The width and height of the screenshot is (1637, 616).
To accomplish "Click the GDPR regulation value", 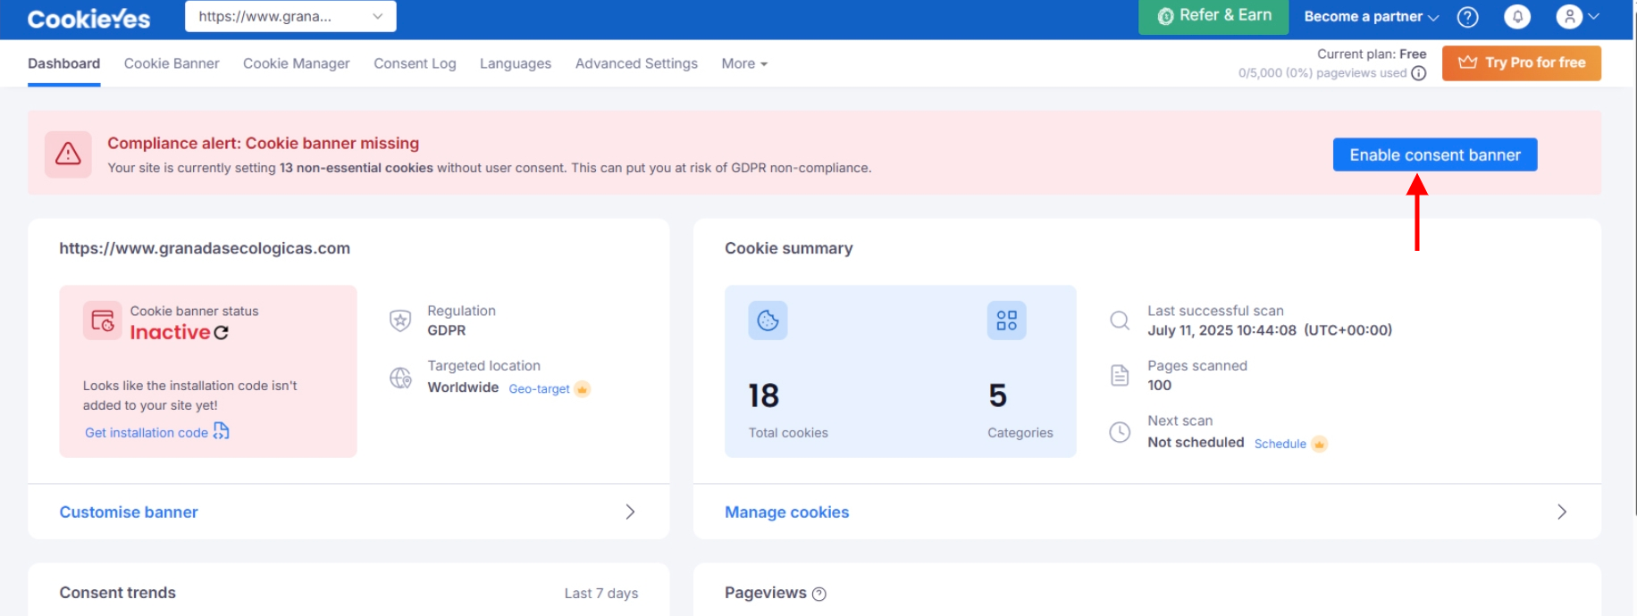I will (x=446, y=330).
